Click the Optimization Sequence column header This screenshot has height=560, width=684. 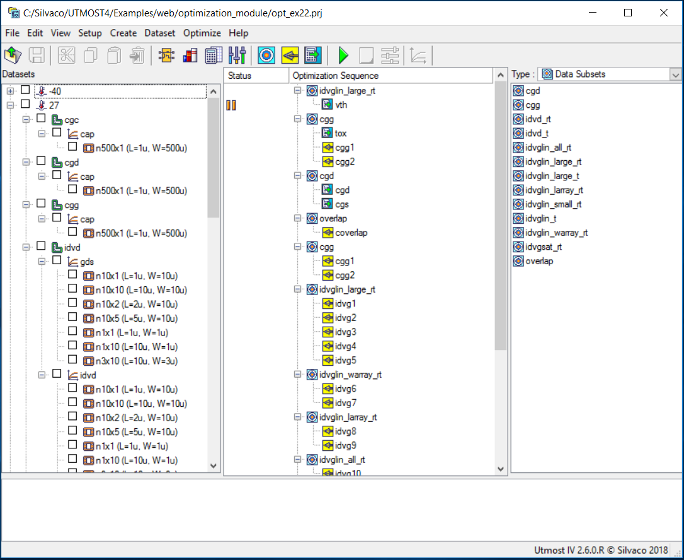pos(391,76)
